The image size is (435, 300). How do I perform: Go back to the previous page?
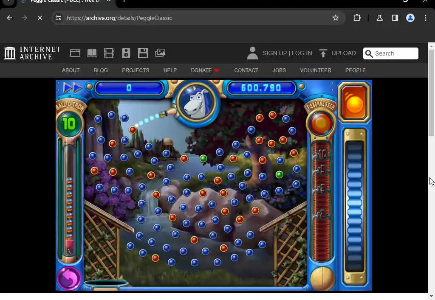pyautogui.click(x=9, y=18)
